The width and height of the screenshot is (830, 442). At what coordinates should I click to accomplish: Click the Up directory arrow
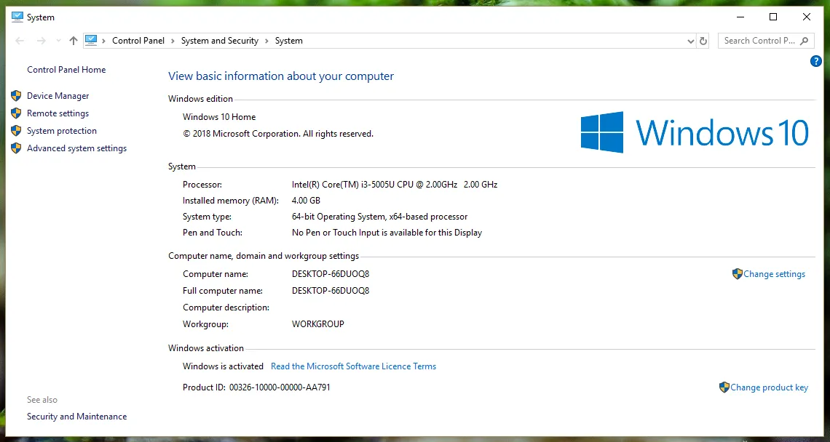point(73,41)
